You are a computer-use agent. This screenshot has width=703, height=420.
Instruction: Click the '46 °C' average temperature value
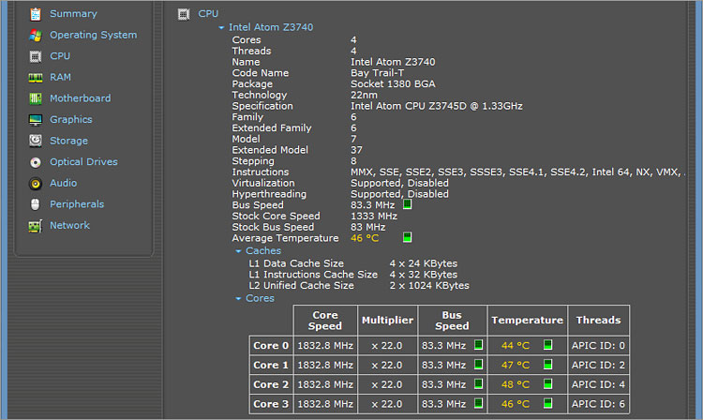(x=365, y=238)
